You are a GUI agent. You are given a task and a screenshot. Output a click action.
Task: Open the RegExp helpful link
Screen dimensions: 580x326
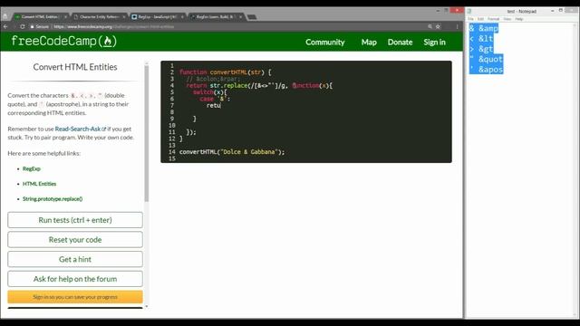(32, 169)
